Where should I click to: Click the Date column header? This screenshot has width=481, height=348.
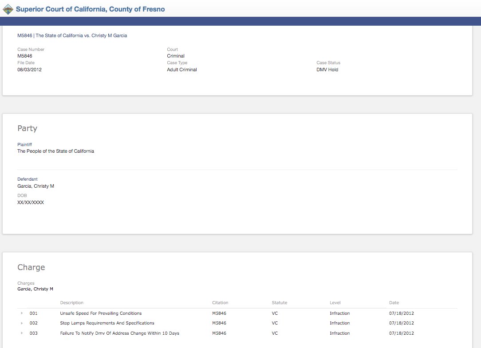(x=394, y=302)
